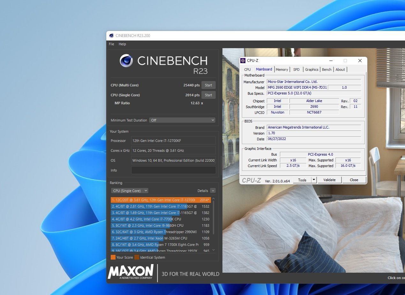
Task: Click the Close button at CPU-Z bottom
Action: [354, 180]
